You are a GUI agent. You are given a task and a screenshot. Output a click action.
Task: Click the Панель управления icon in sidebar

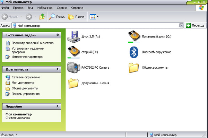[8, 94]
